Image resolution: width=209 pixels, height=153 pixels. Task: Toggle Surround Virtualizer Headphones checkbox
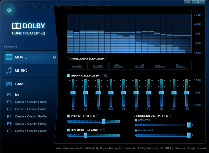[136, 130]
